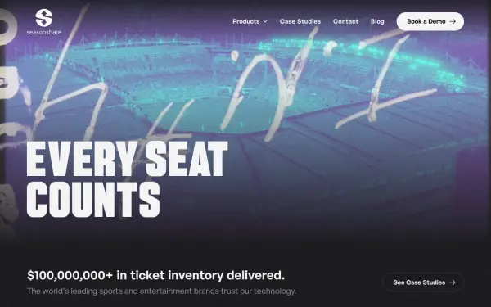
Task: Click the arrow icon in See Case Studies
Action: click(x=453, y=282)
